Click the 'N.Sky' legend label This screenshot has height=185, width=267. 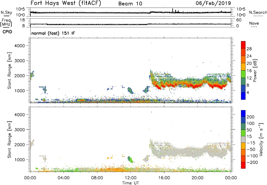6,12
